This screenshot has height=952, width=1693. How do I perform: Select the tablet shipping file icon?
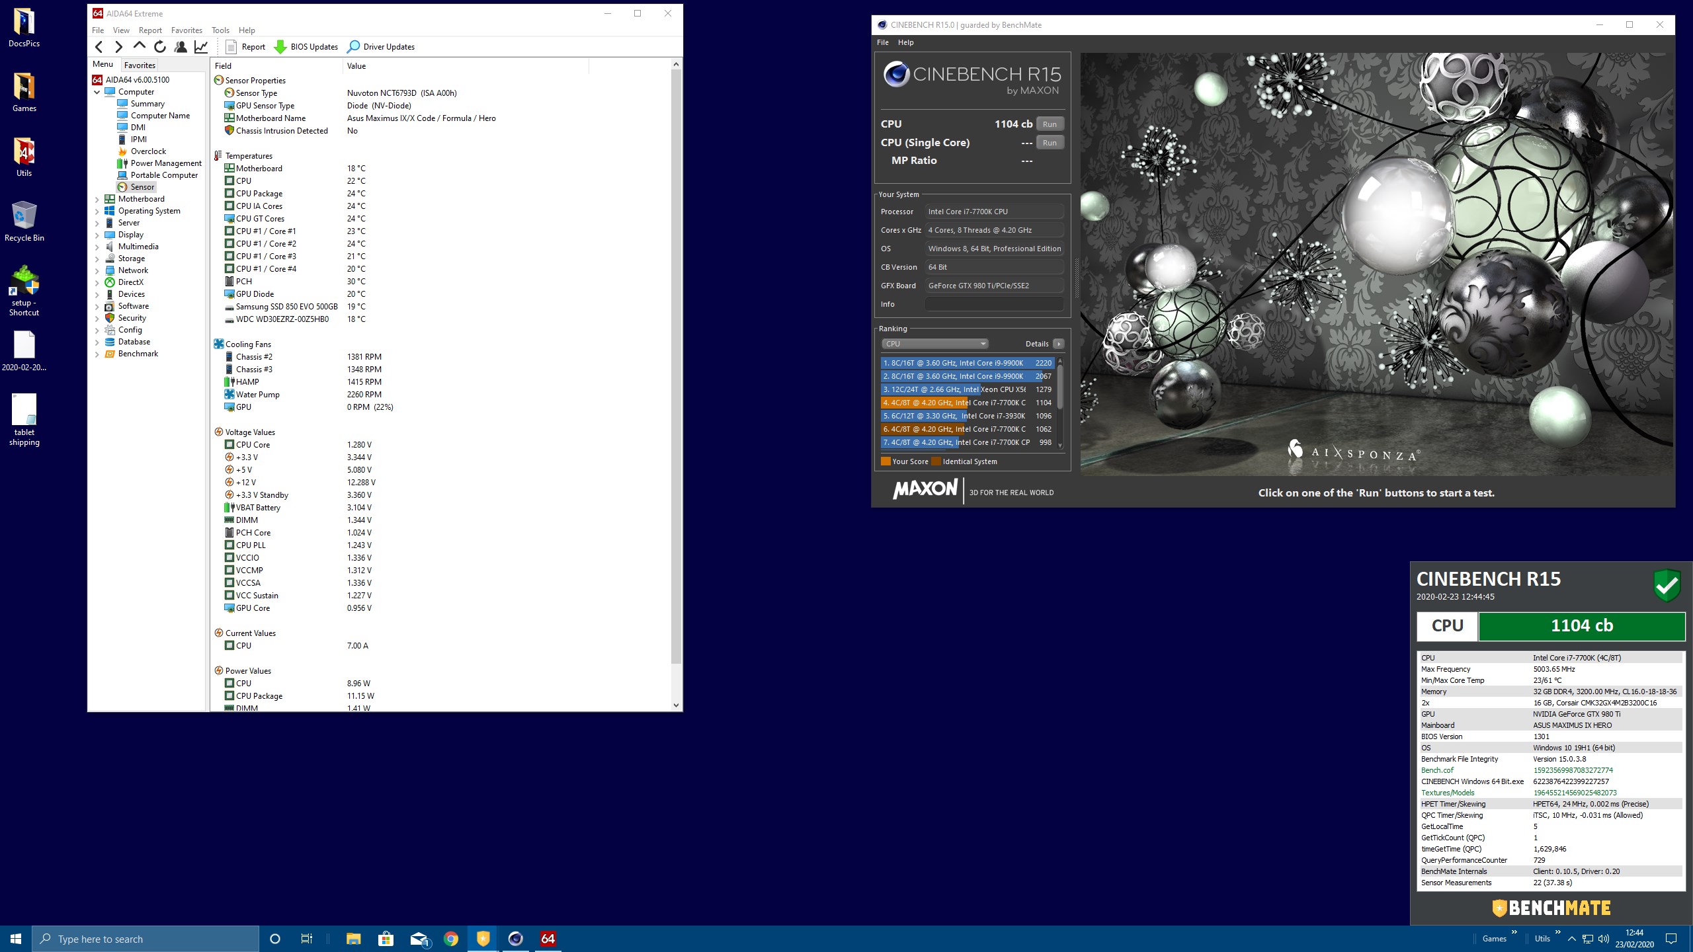[x=24, y=420]
